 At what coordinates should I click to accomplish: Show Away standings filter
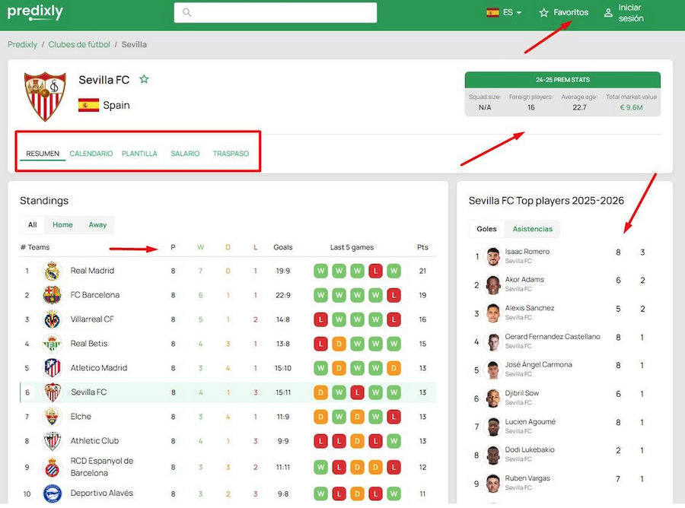tap(97, 224)
